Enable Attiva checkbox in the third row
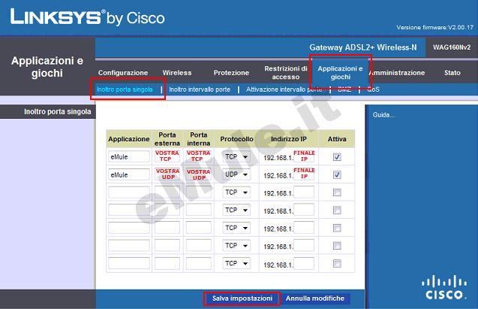 click(x=337, y=192)
